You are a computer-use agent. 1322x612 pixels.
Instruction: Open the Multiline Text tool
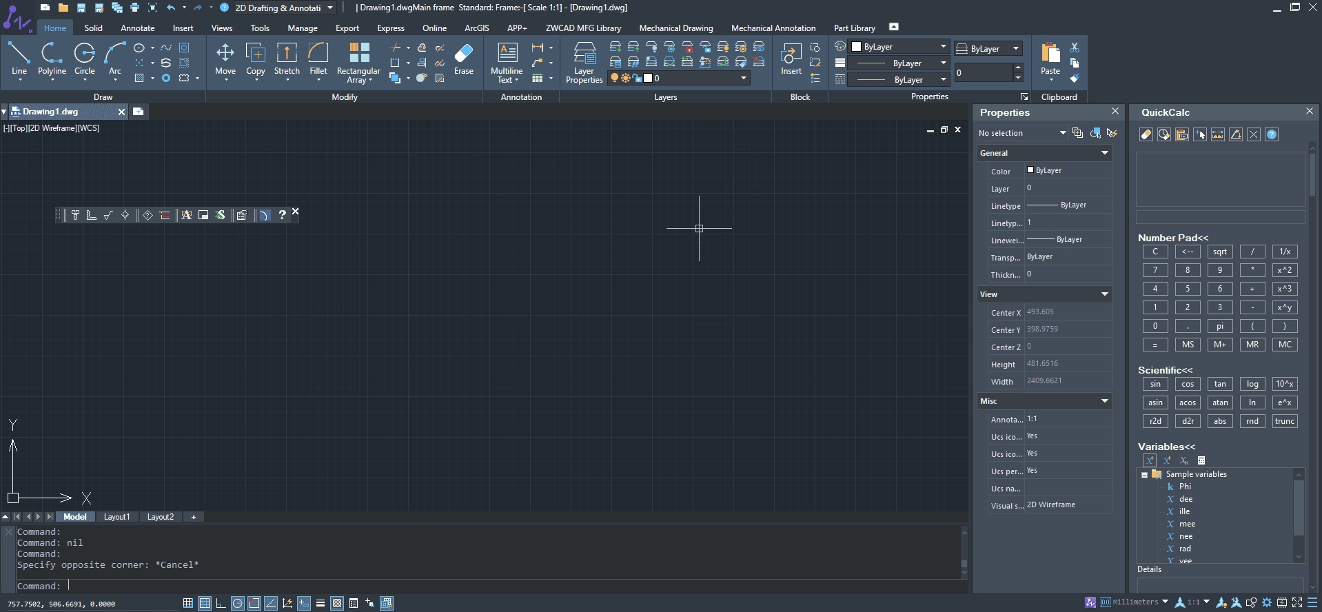(507, 62)
